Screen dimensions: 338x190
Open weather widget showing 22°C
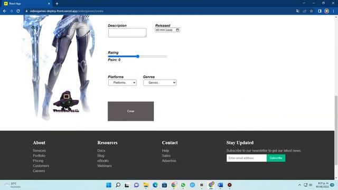13,185
